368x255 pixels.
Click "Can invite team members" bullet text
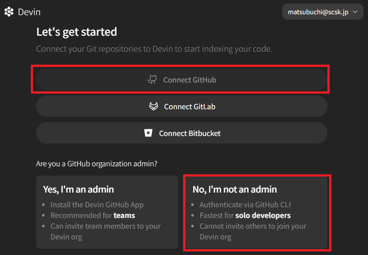pyautogui.click(x=105, y=226)
